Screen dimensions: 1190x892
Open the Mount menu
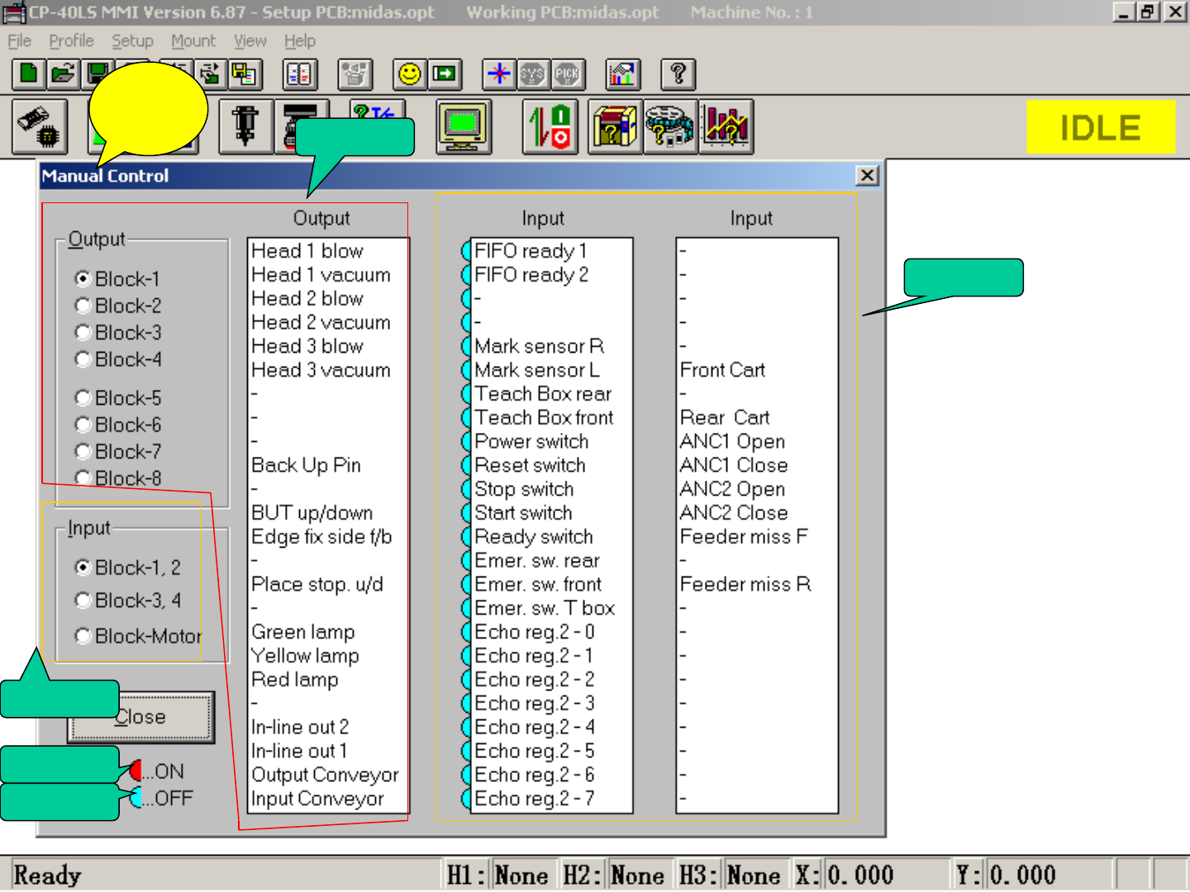[193, 40]
